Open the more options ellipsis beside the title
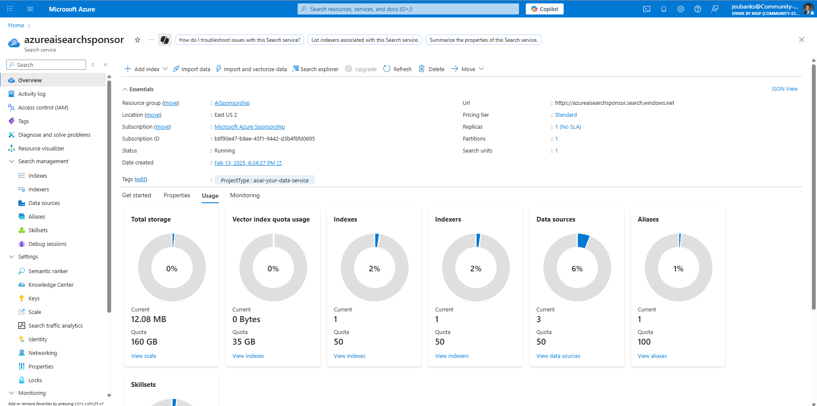This screenshot has width=817, height=406. [151, 40]
